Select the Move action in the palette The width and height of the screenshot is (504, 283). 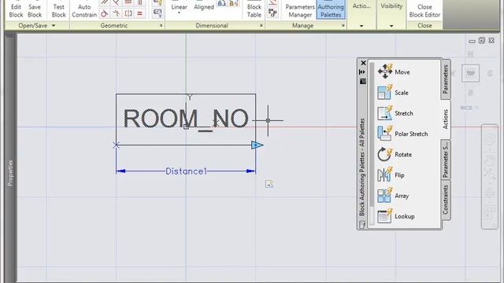point(394,72)
